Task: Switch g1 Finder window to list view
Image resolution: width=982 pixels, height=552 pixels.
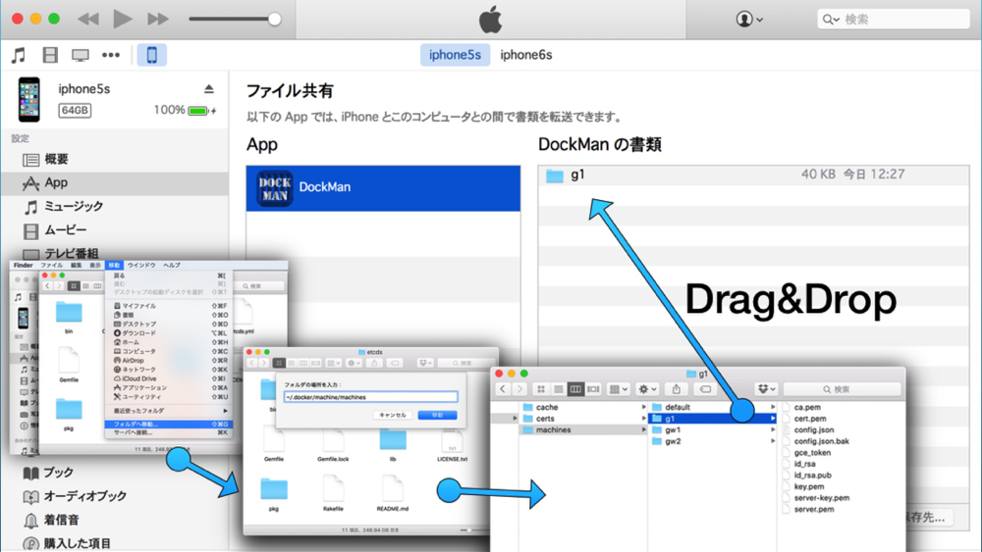Action: point(558,389)
